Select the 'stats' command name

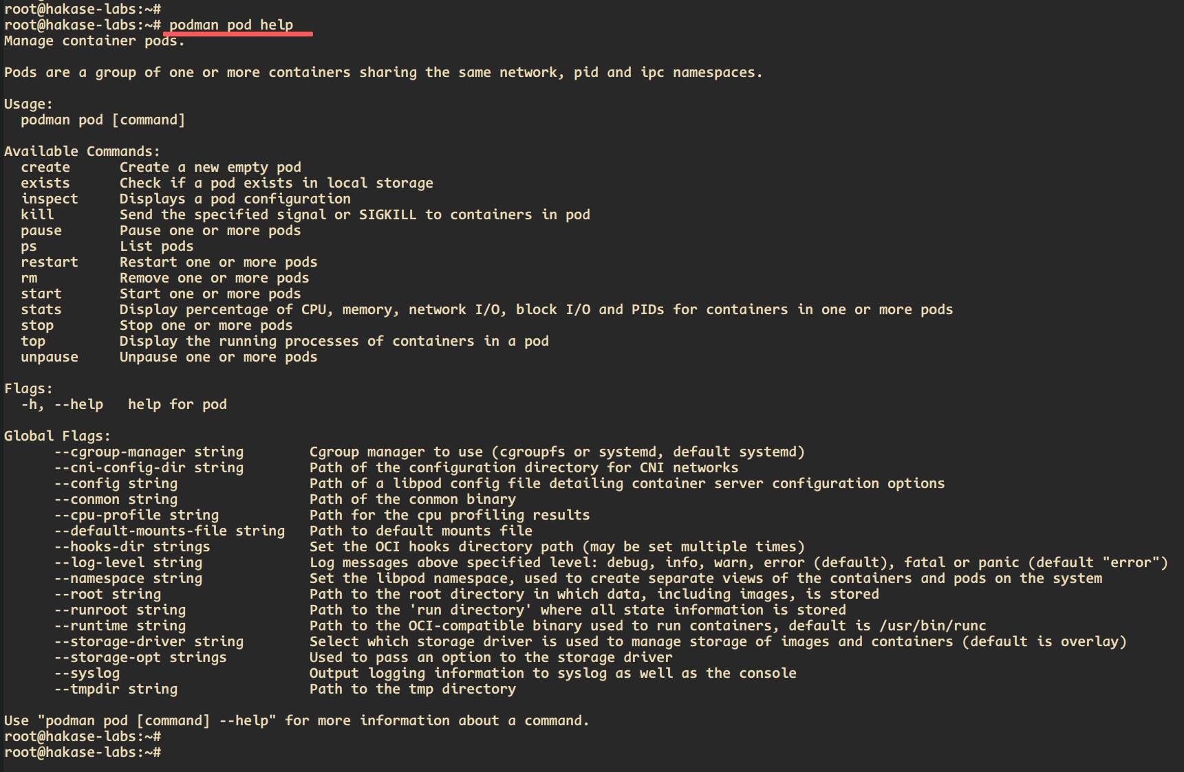tap(41, 309)
